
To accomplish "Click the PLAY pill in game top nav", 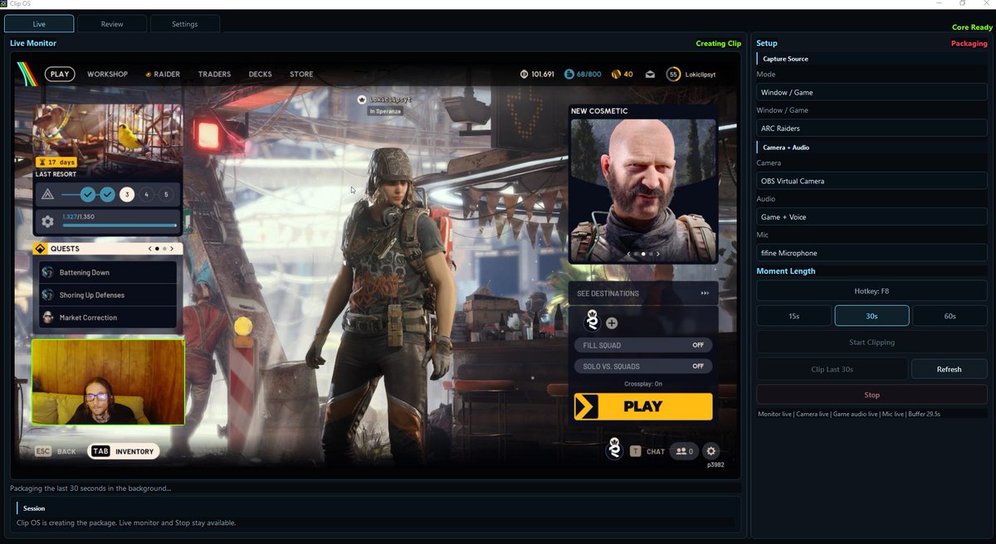I will point(60,74).
